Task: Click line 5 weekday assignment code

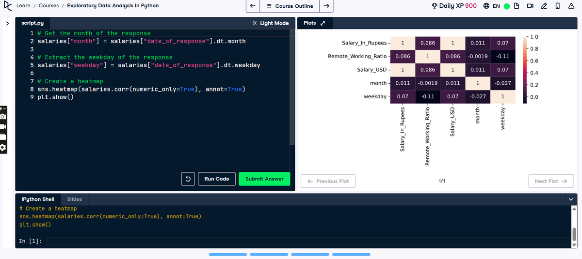Action: coord(149,65)
